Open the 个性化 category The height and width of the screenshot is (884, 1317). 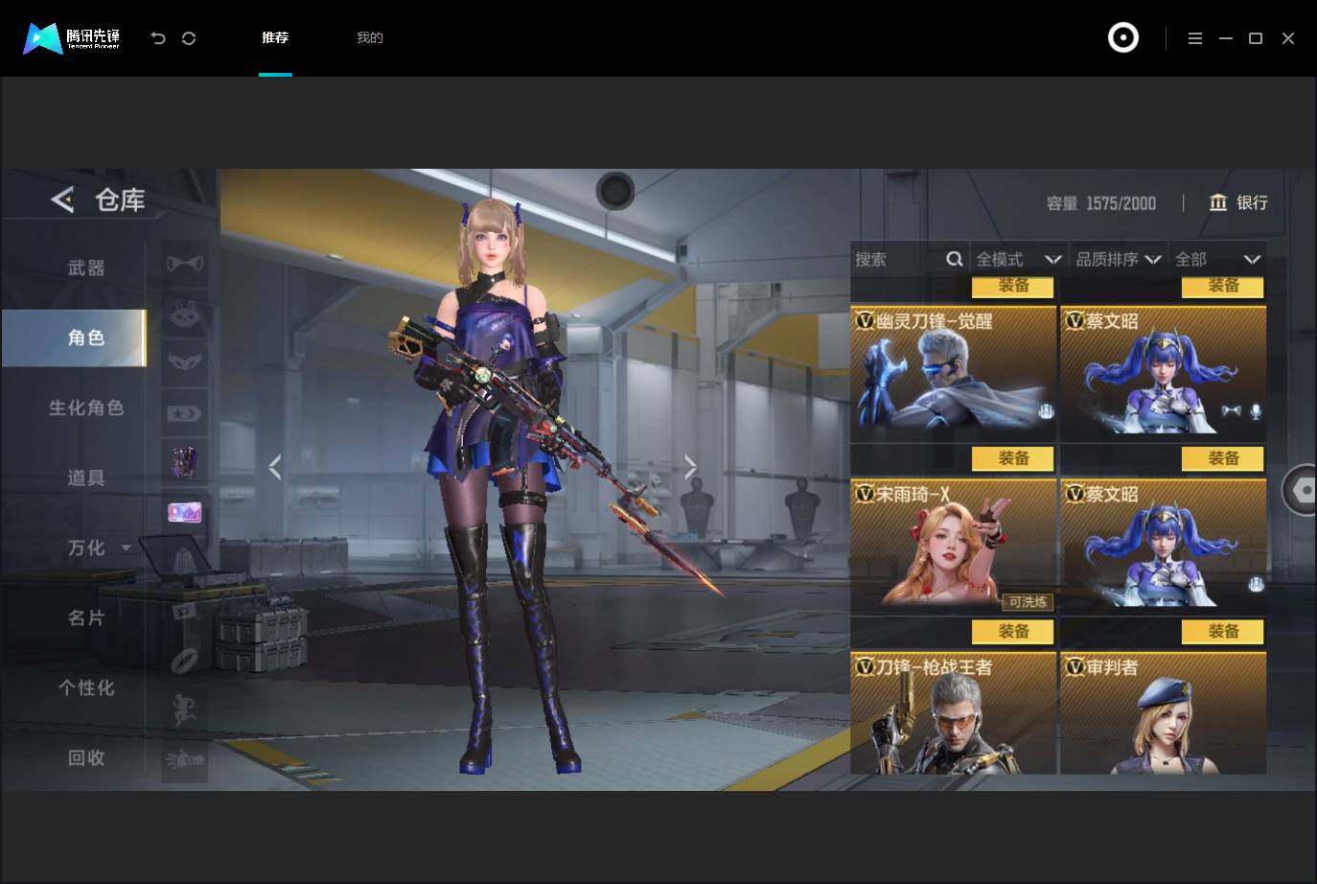point(86,687)
